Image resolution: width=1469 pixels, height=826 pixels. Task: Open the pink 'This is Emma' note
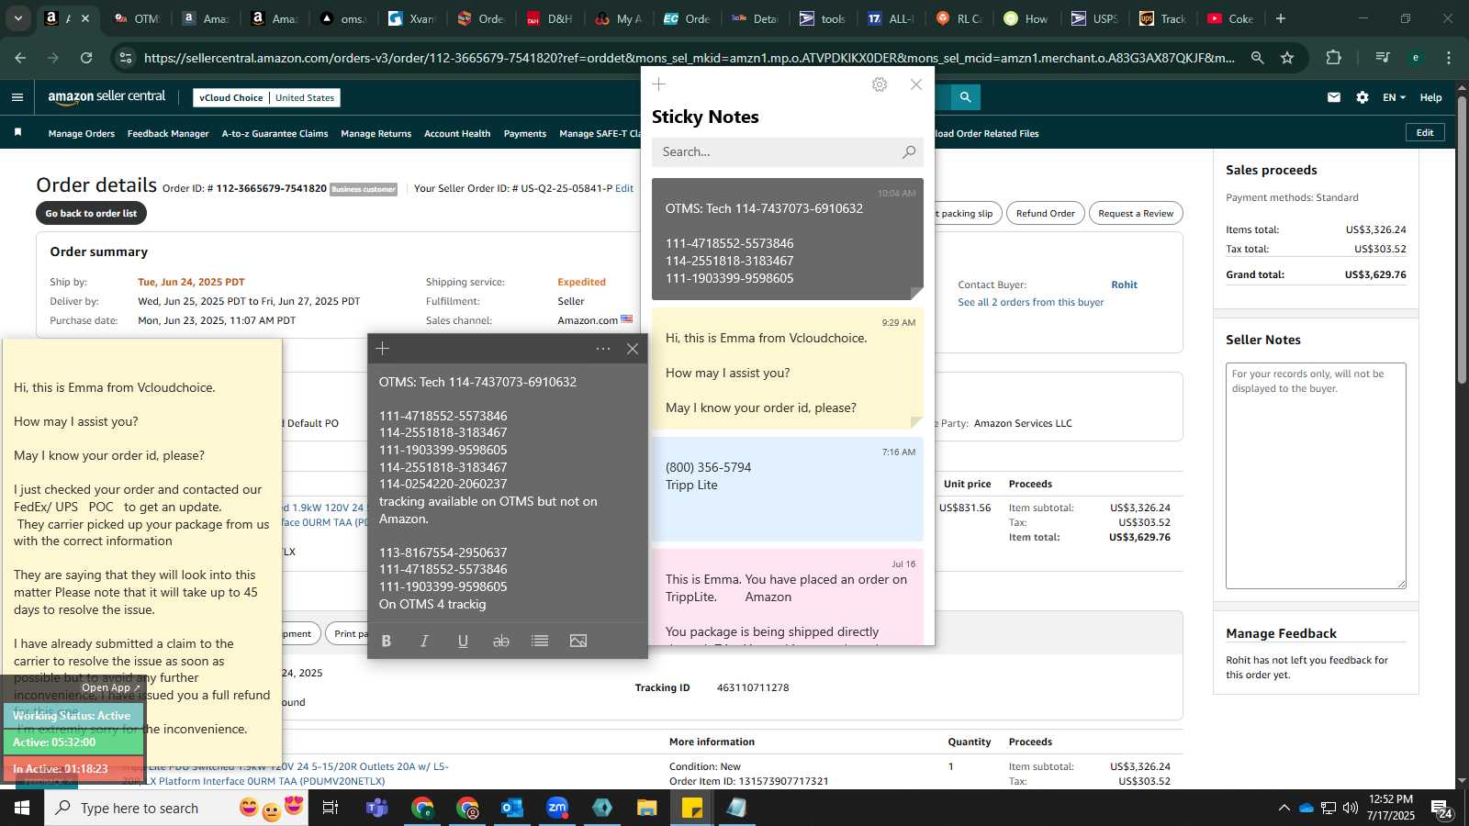(x=788, y=597)
